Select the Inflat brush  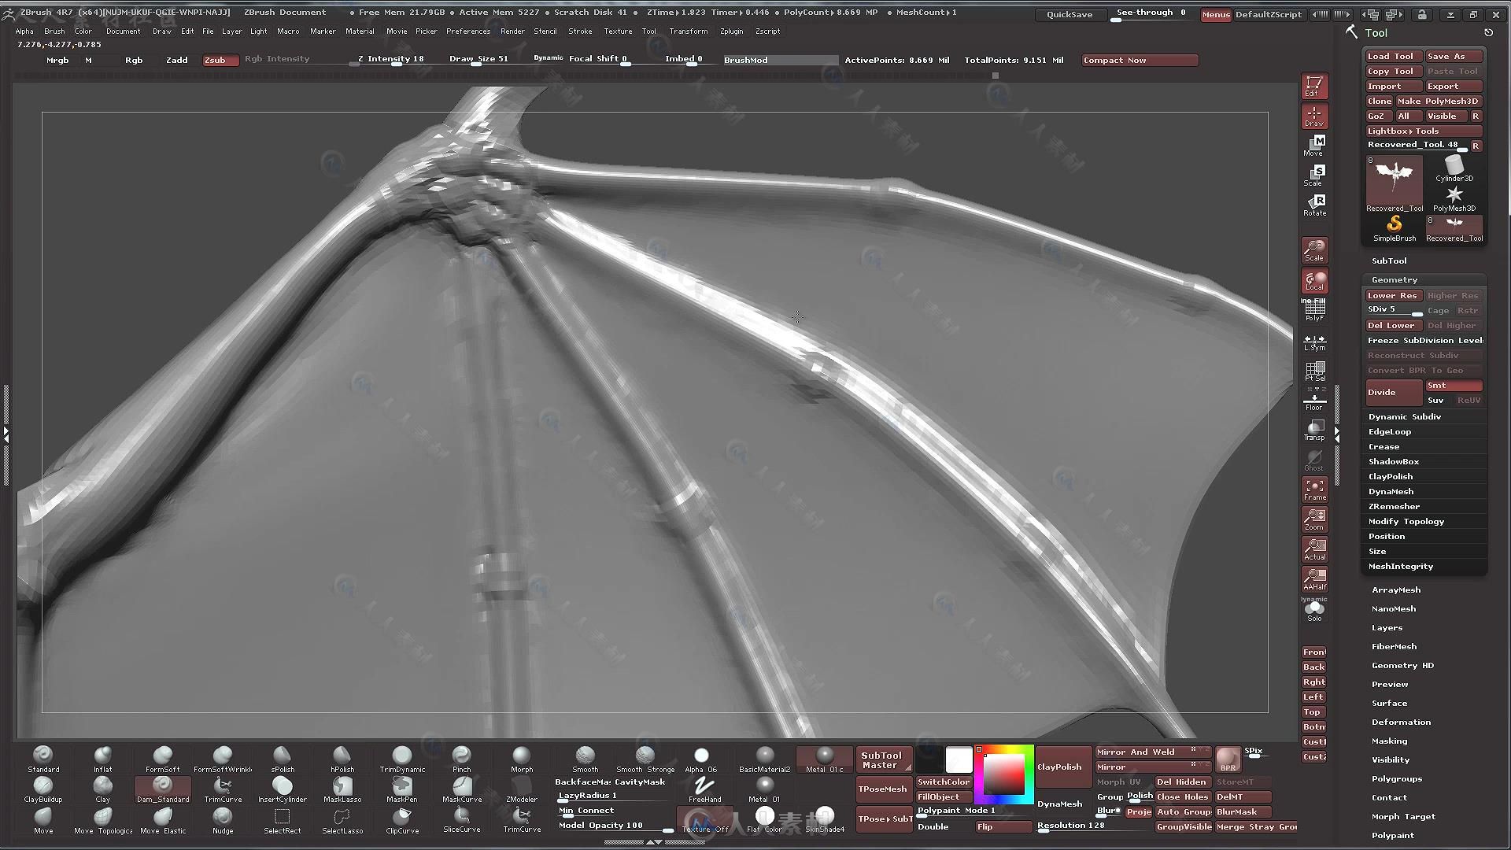click(x=103, y=759)
